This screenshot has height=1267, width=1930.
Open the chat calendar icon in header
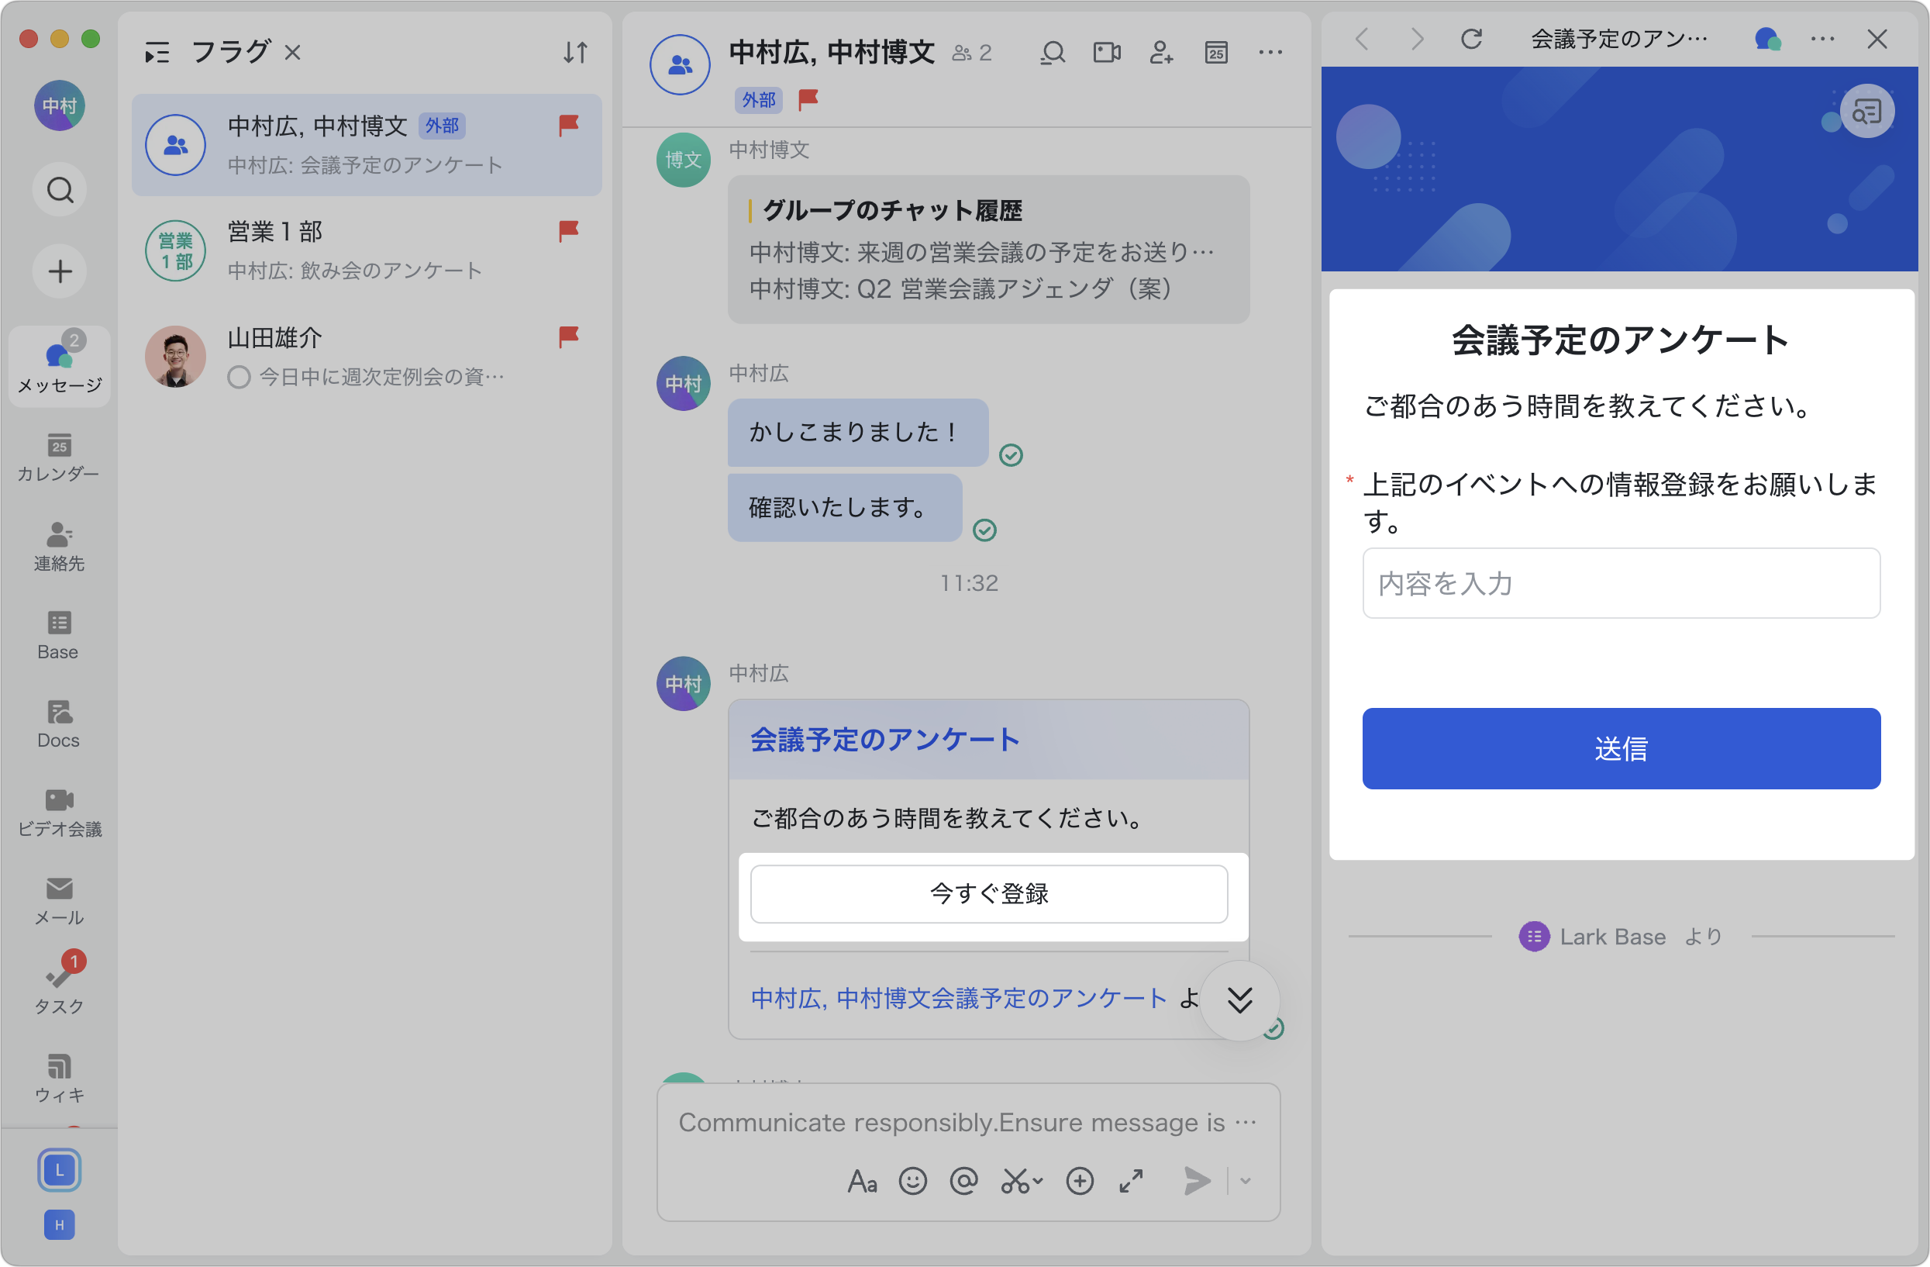1215,53
